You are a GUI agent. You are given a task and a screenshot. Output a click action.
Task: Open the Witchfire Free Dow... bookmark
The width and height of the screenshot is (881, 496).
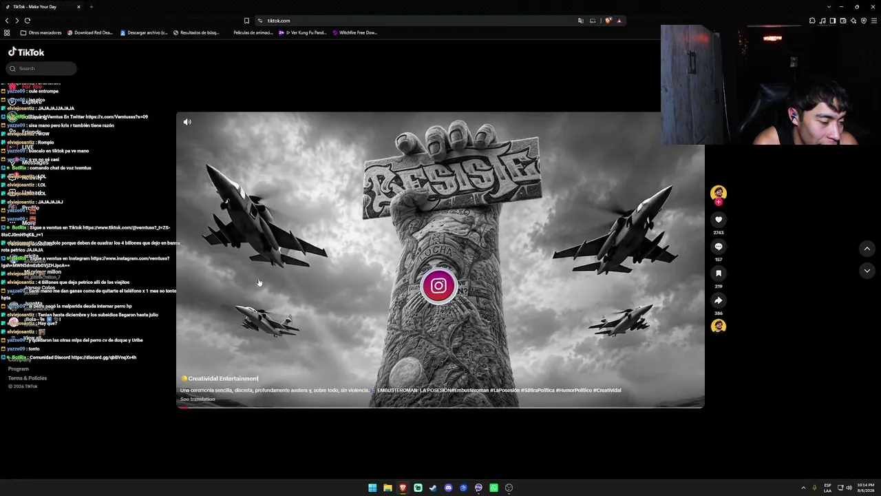355,32
